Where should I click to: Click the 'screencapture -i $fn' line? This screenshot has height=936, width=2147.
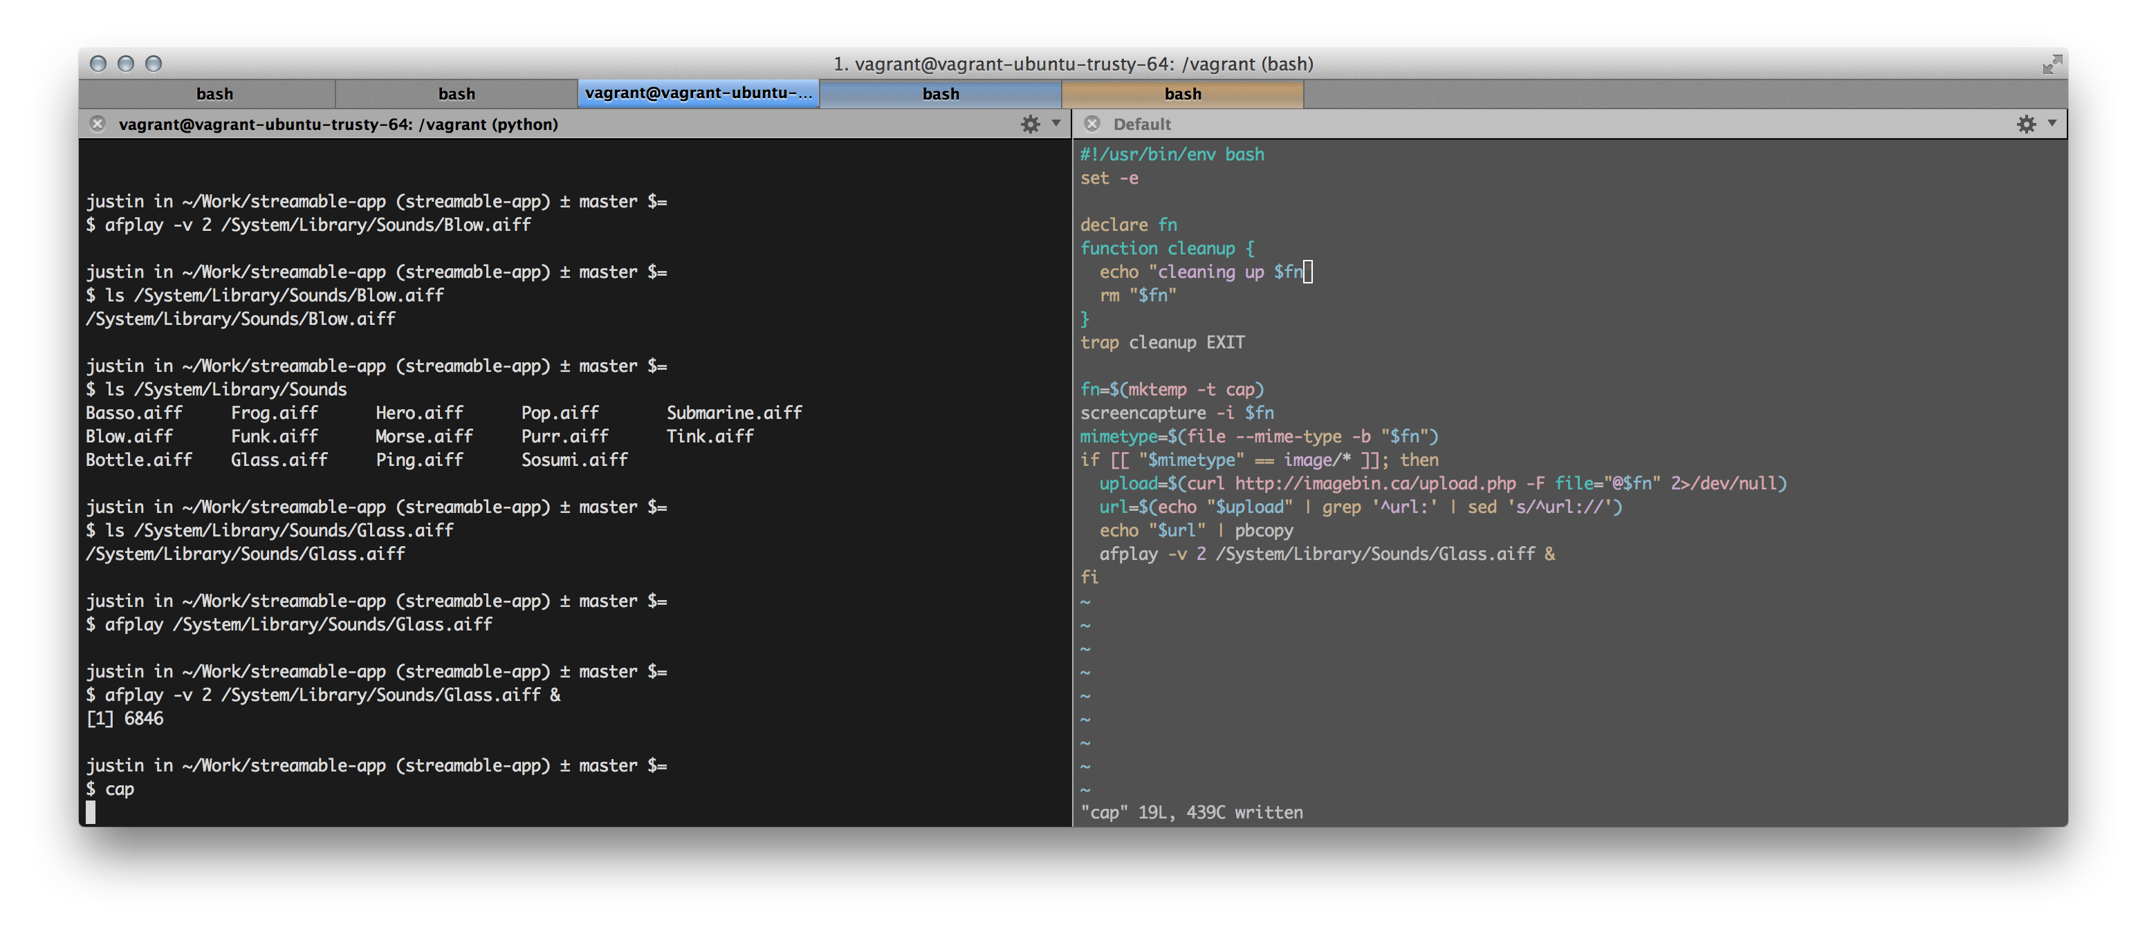coord(1177,413)
